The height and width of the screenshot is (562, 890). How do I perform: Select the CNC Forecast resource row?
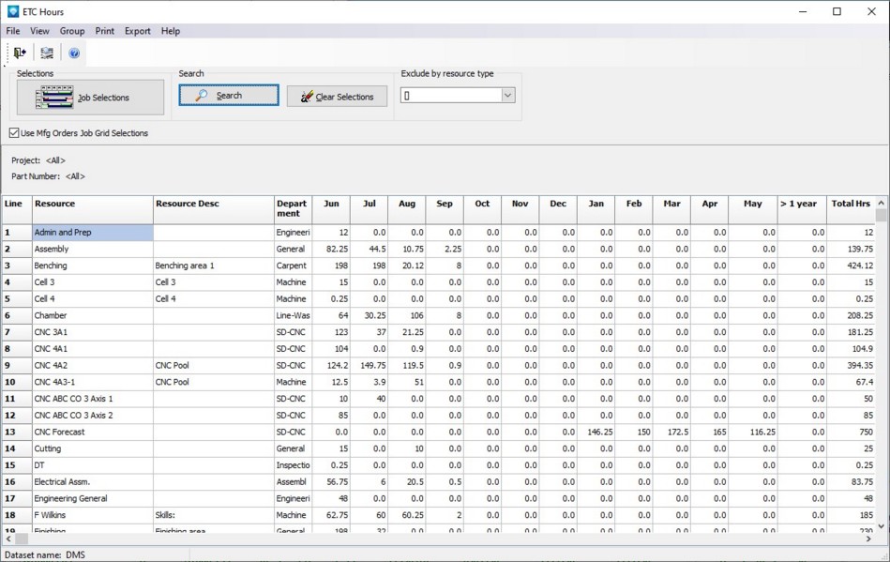pyautogui.click(x=92, y=433)
